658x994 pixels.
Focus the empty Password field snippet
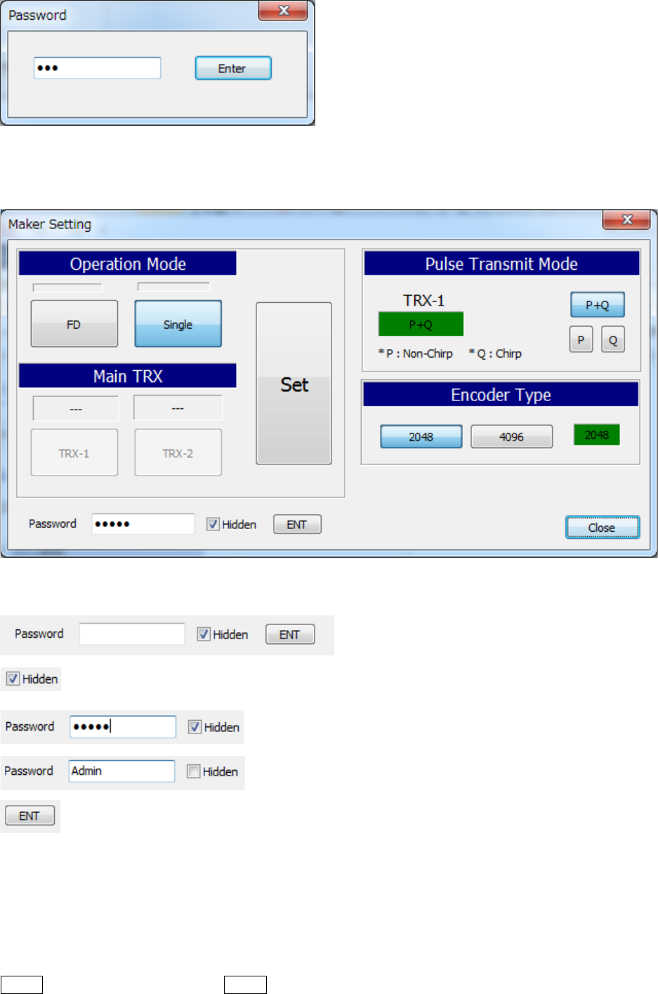tap(132, 634)
